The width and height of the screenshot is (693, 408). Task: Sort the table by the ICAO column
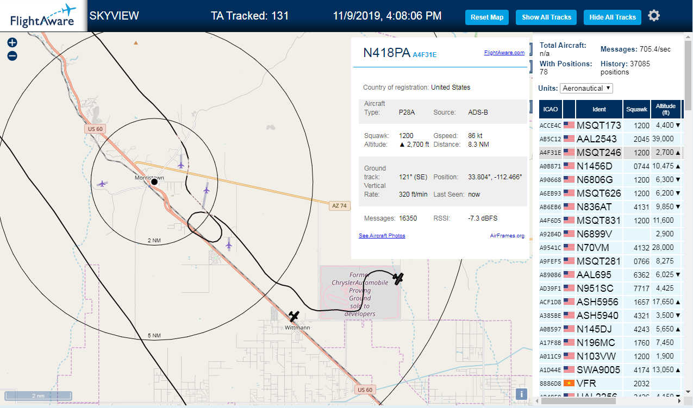click(x=550, y=109)
